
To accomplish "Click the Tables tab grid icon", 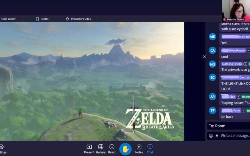I will [x=37, y=19].
